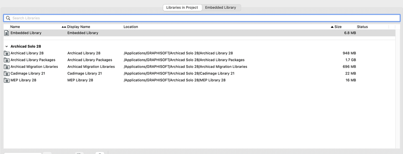The height and width of the screenshot is (154, 403).
Task: Sort by the Display Name column header
Action: point(79,27)
